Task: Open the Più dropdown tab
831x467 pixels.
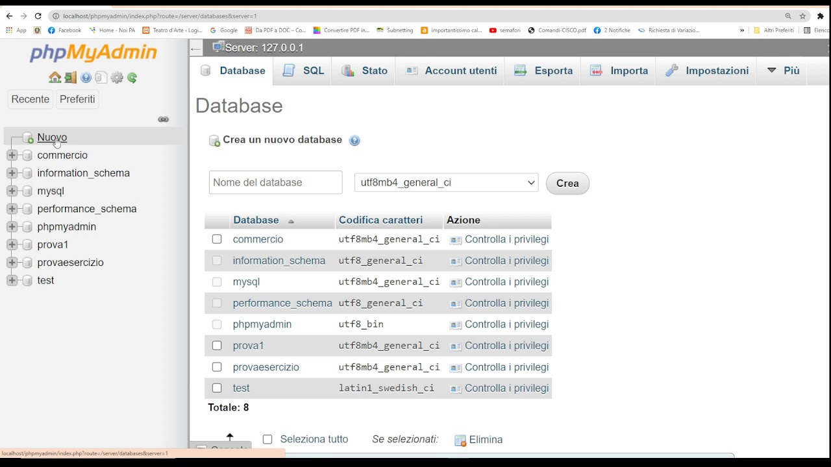Action: point(784,71)
